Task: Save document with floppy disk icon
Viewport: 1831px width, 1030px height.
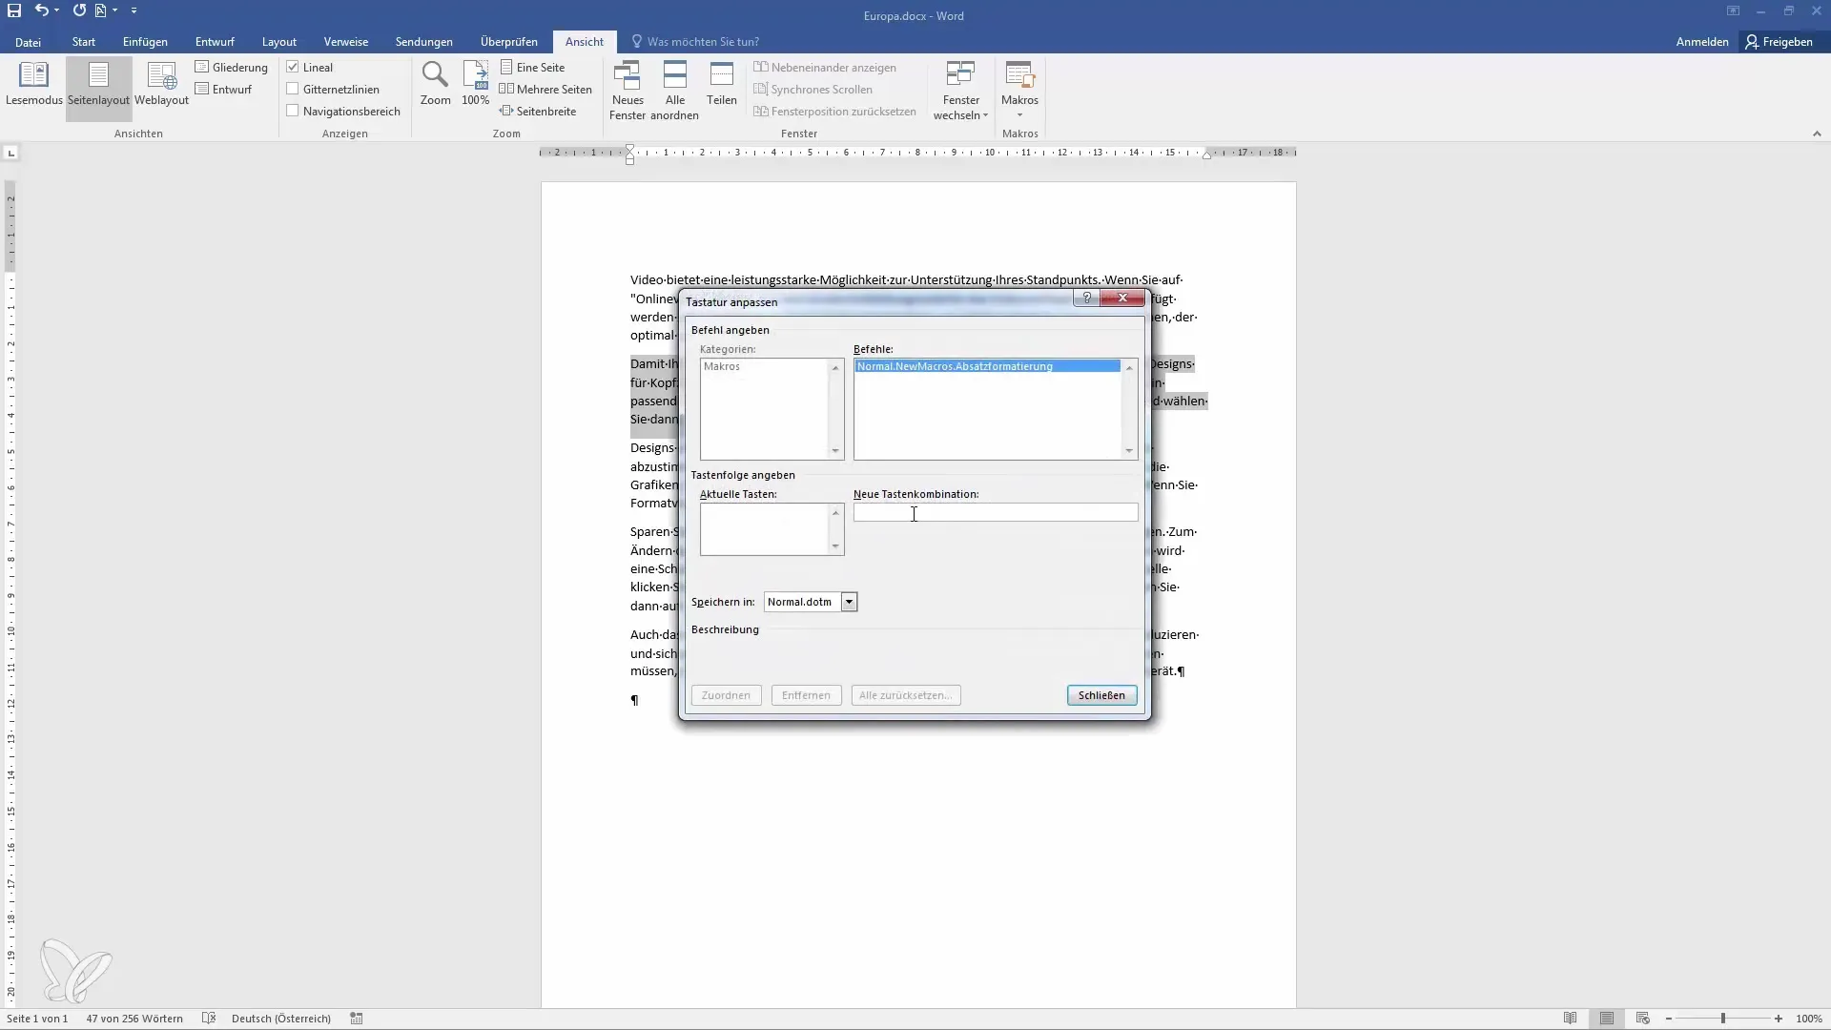Action: click(x=14, y=10)
